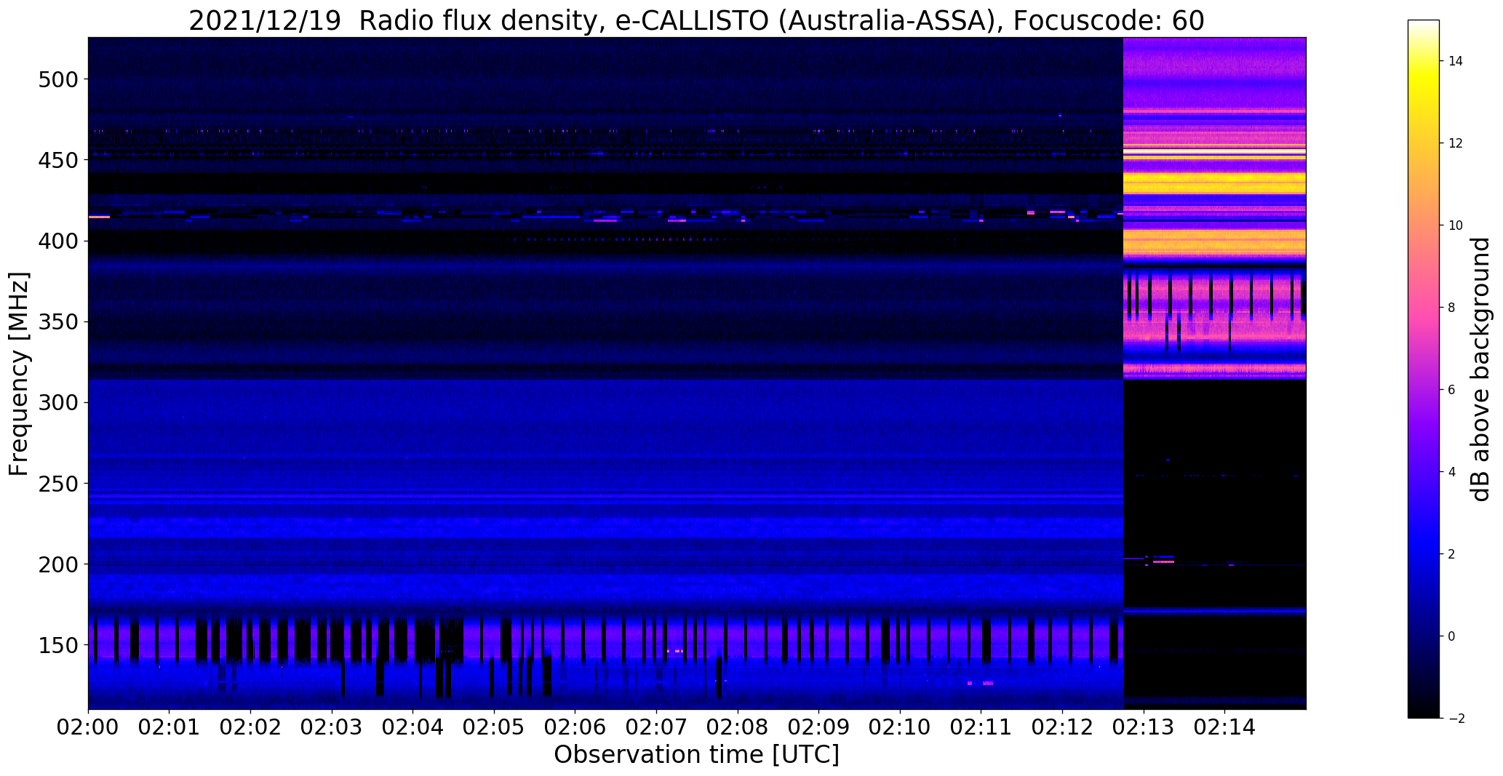Click the 02:04 time tick label
The width and height of the screenshot is (1503, 776).
[x=413, y=727]
